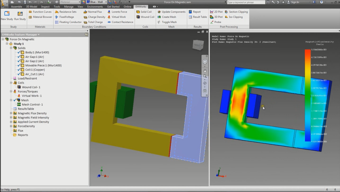Expand ForceDensity results
The width and height of the screenshot is (340, 192).
coord(11,126)
